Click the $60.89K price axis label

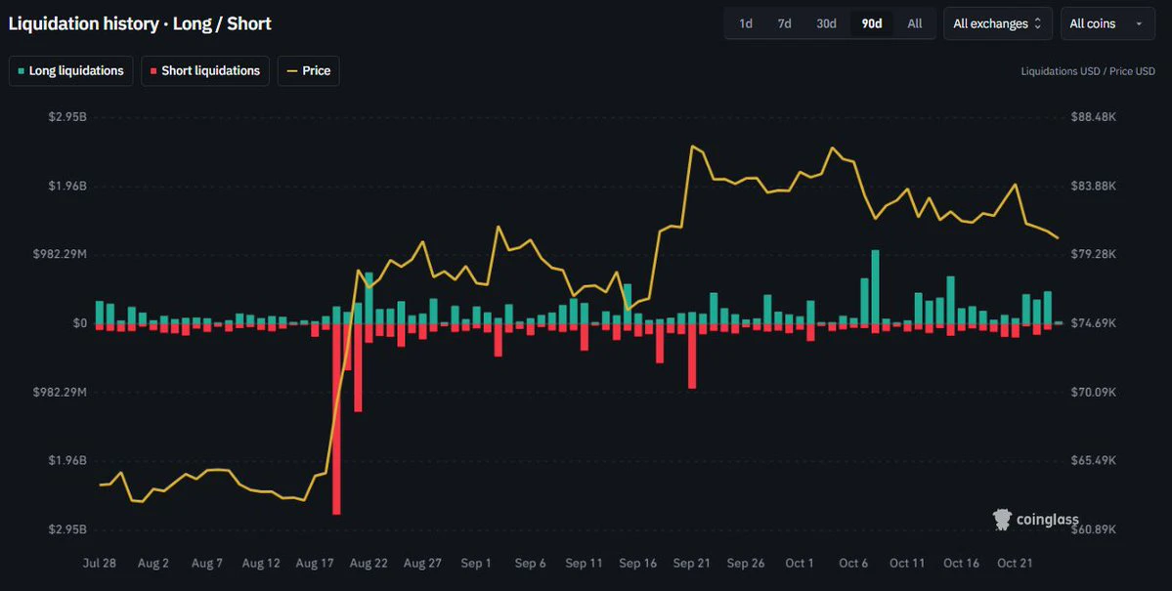pos(1094,529)
